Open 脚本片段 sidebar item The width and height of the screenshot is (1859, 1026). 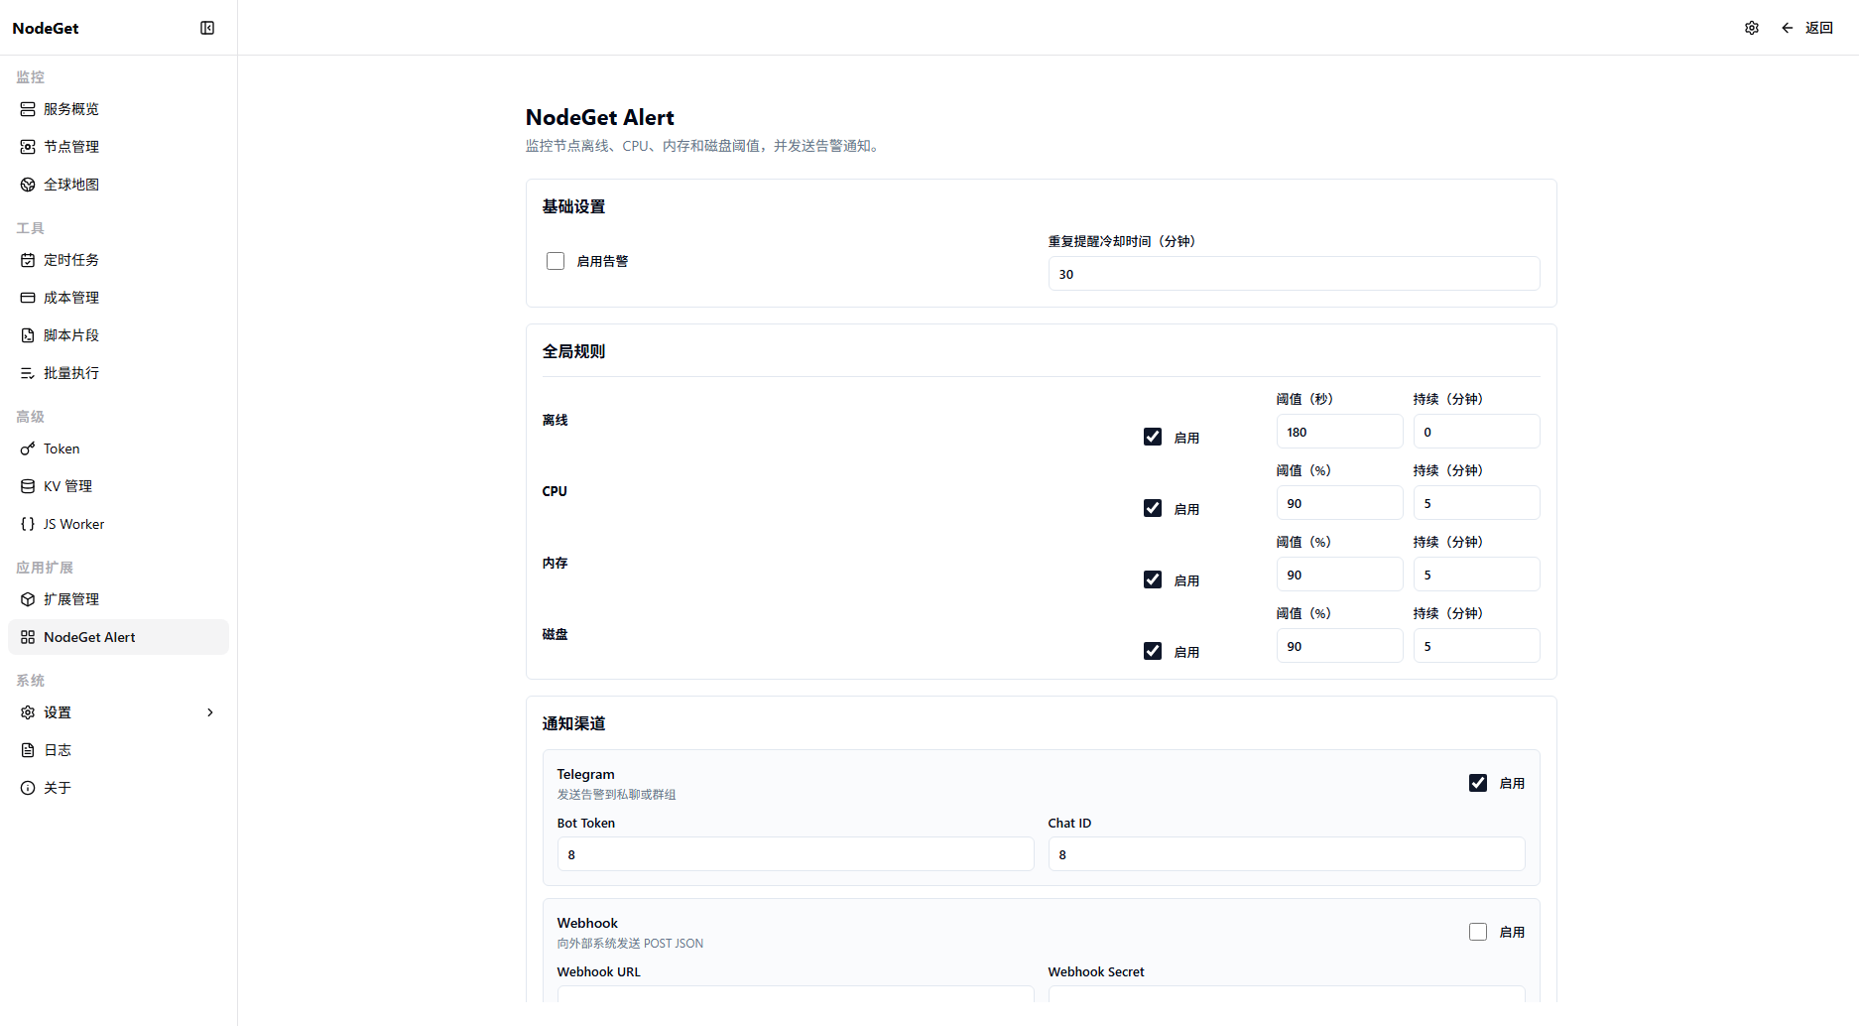(x=118, y=335)
